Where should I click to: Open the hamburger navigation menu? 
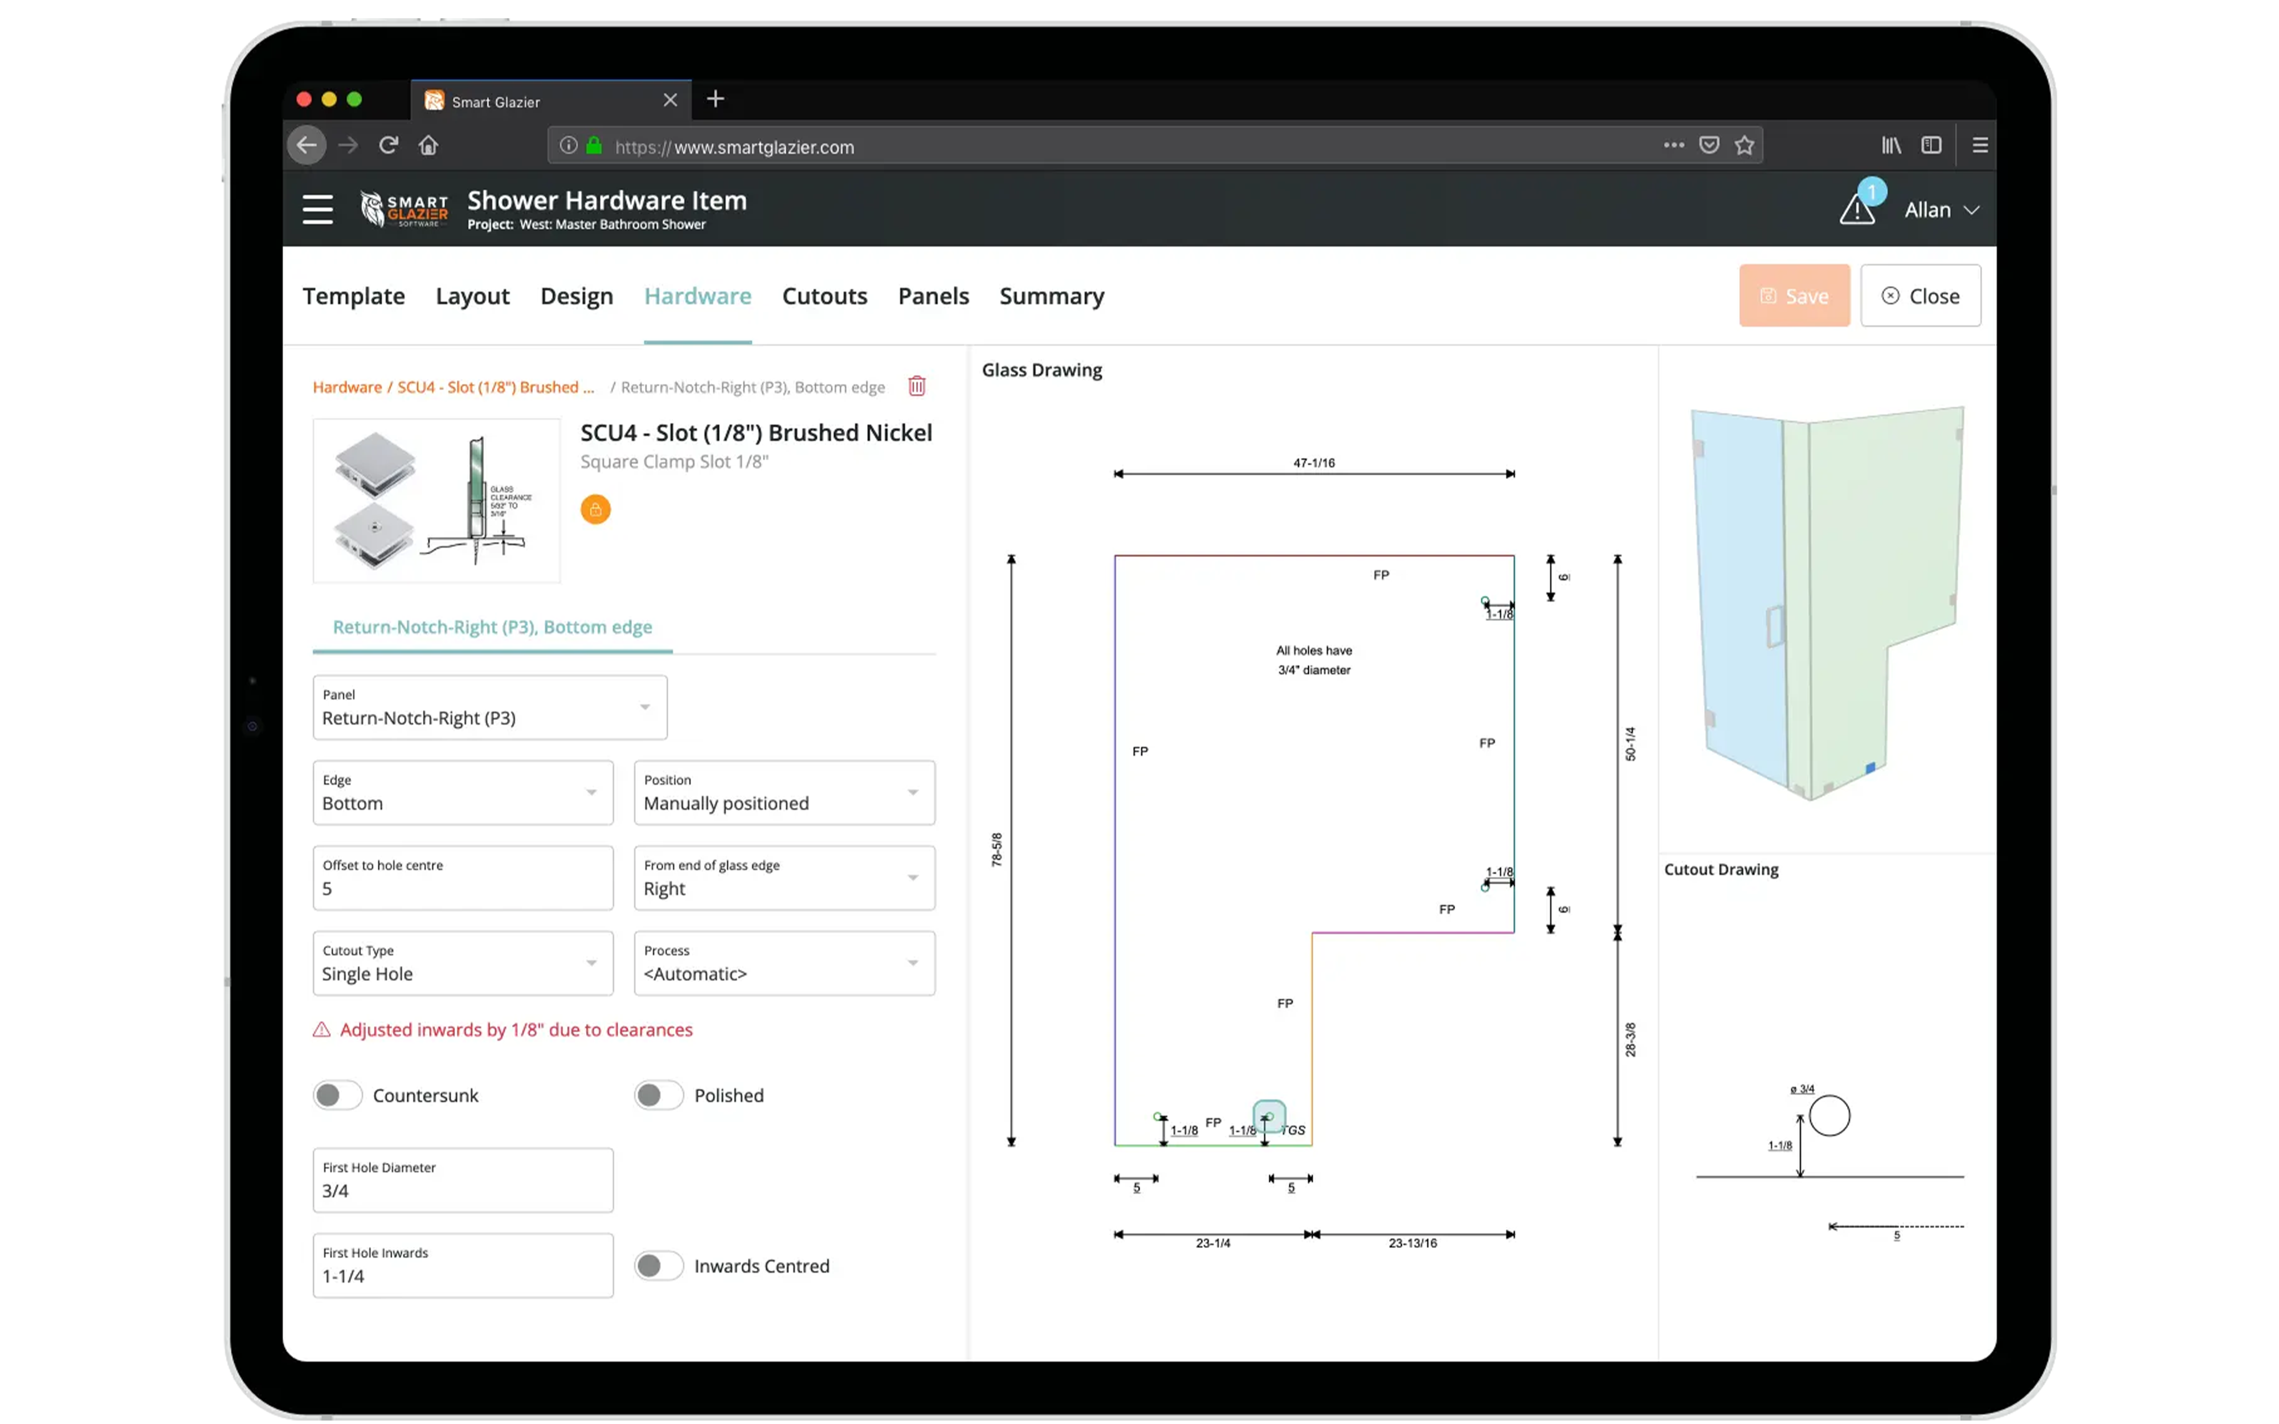[x=317, y=209]
